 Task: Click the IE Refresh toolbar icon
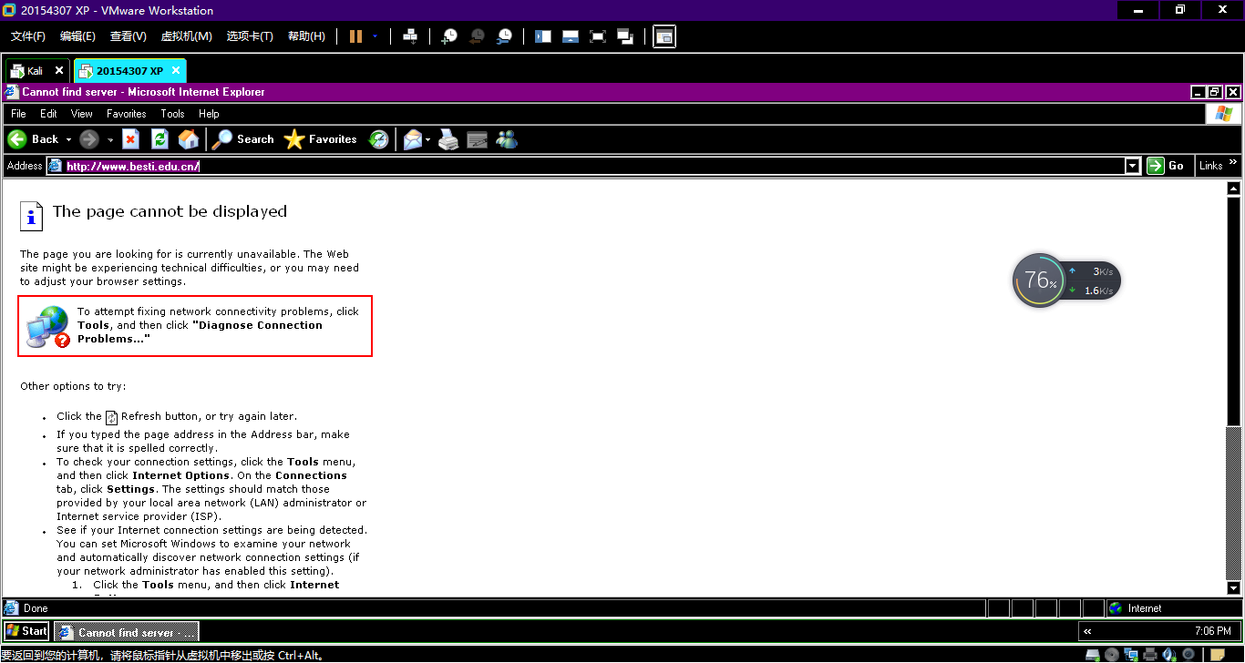click(x=159, y=139)
